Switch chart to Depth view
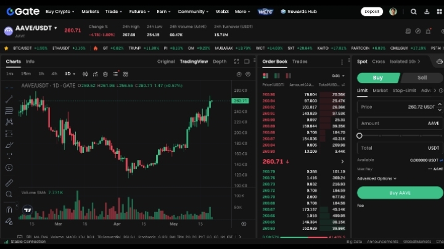444x249 pixels. (x=220, y=62)
